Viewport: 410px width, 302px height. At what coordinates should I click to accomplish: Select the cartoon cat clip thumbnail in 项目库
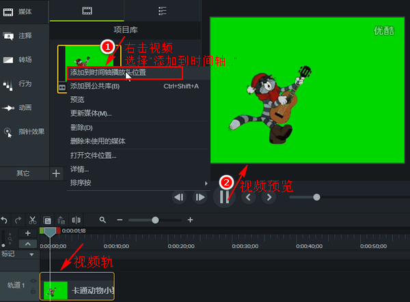coord(89,55)
